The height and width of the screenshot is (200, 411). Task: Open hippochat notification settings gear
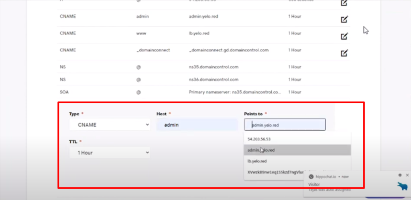point(400,175)
